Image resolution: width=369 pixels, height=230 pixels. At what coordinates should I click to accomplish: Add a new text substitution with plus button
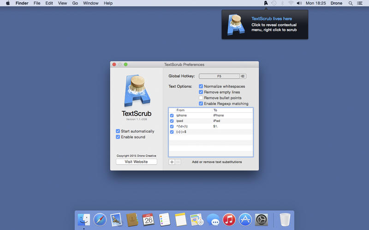click(172, 162)
